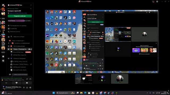Mute the microphone in user panel
170x95 pixels.
pos(24,88)
